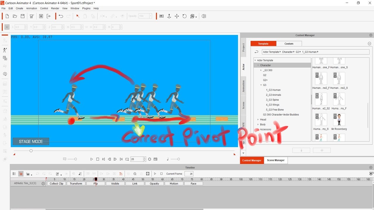Screen dimensions: 374x210
Task: Open the Render menu
Action: click(x=55, y=8)
